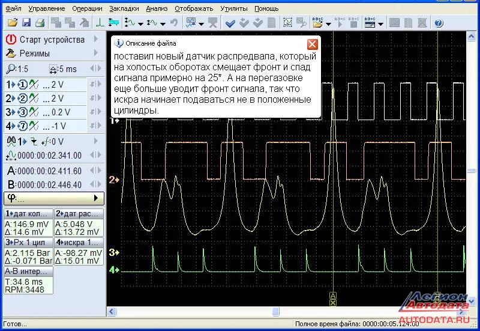
Task: Click the red power icon for device start
Action: (11, 40)
